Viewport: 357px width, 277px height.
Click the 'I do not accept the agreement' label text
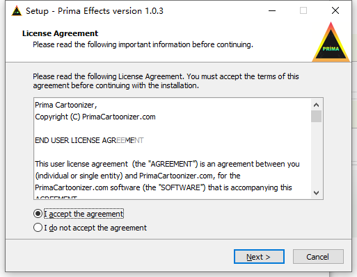tap(95, 228)
